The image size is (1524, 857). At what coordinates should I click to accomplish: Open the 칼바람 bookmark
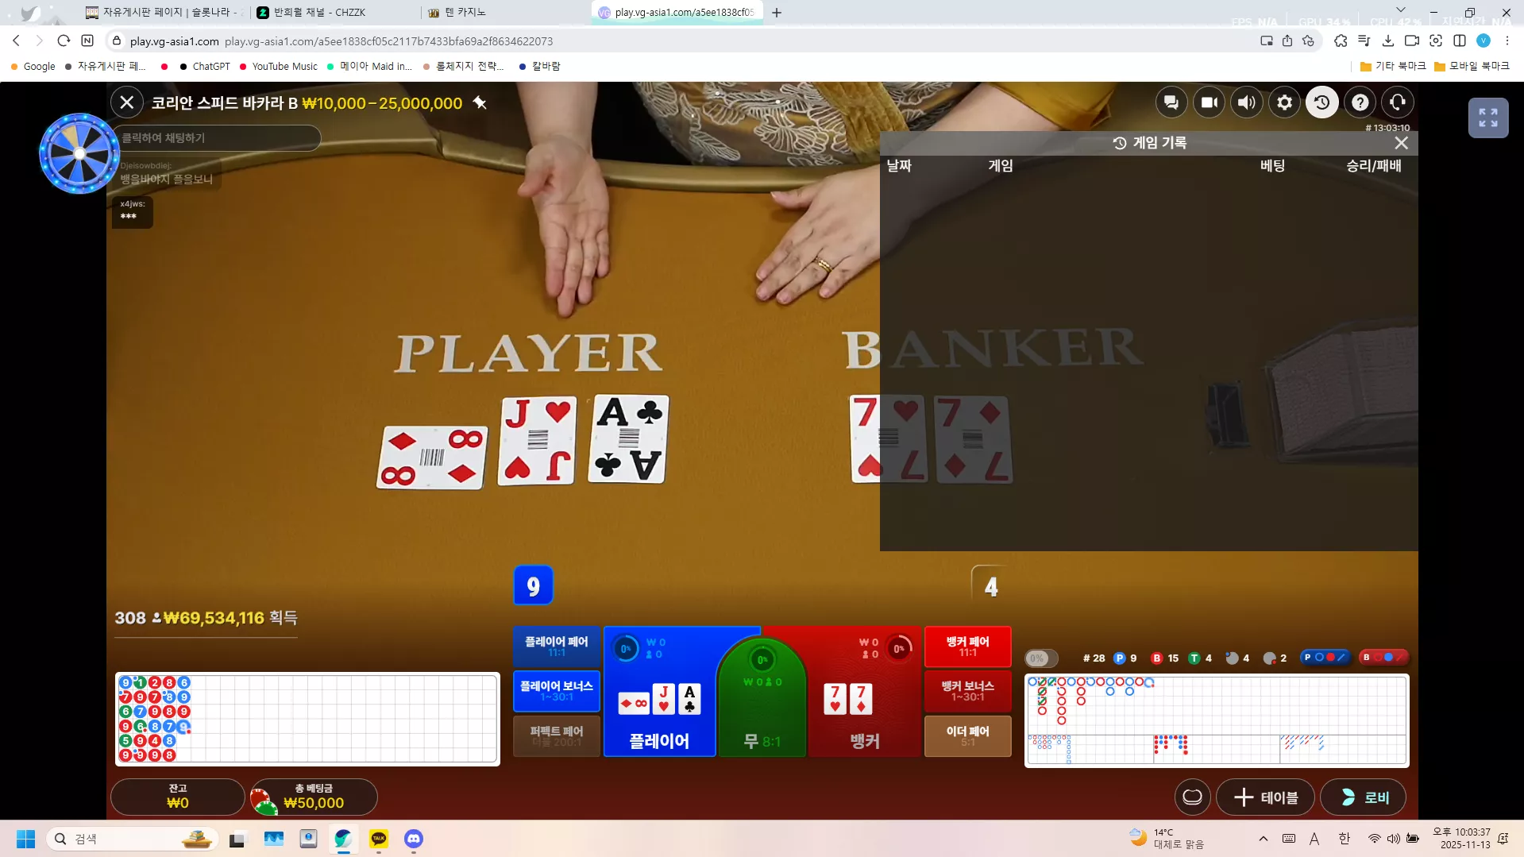click(x=539, y=67)
